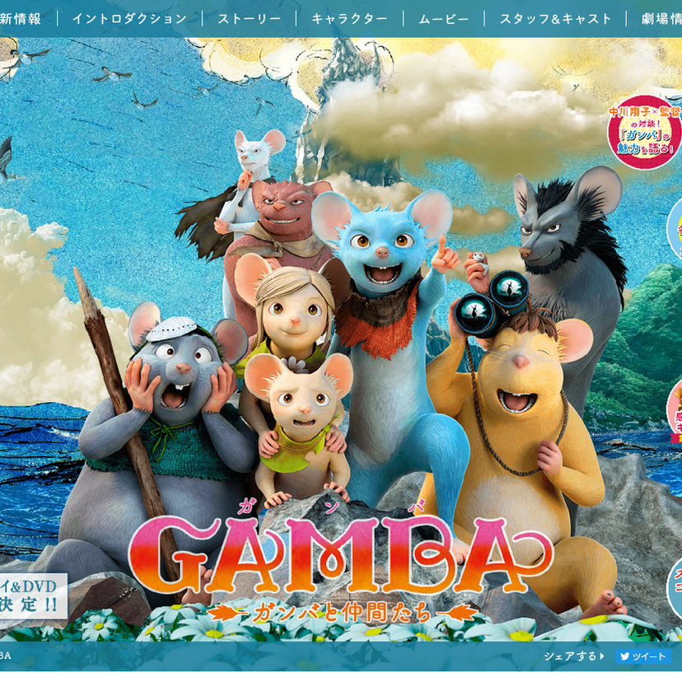682x682 pixels.
Task: Open the 最新情報 news menu item
Action: pyautogui.click(x=21, y=18)
